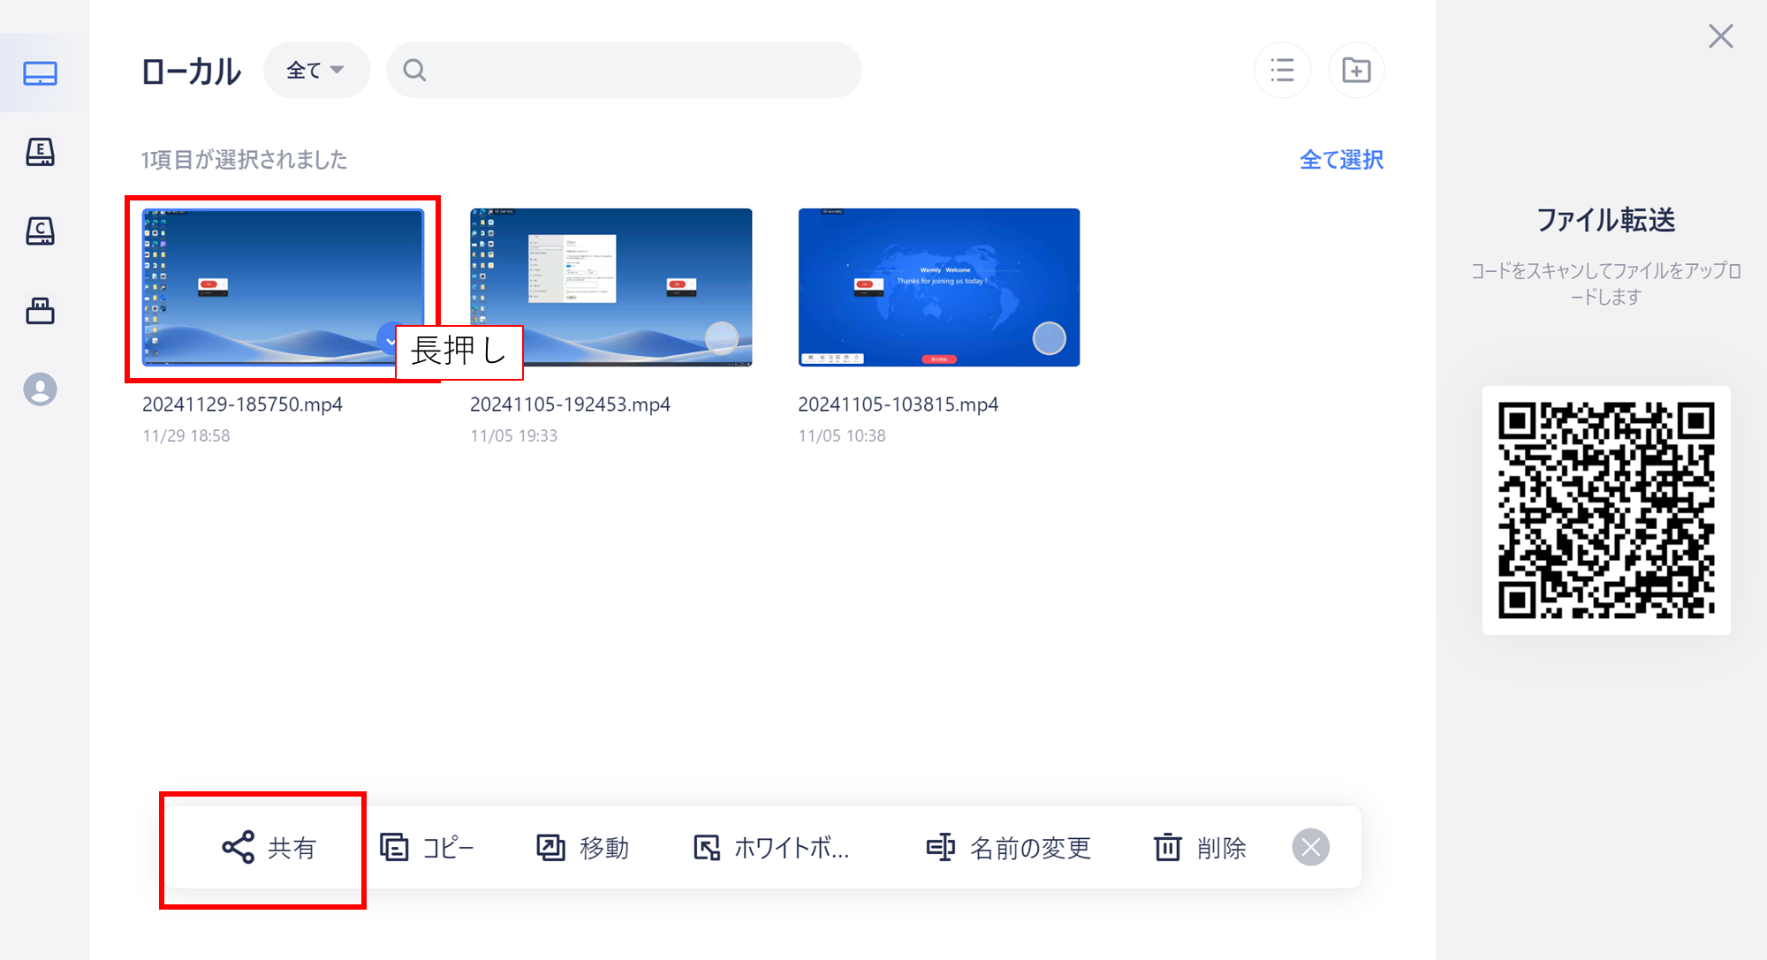Click コピー copy in bottom toolbar
This screenshot has width=1767, height=960.
(x=428, y=848)
